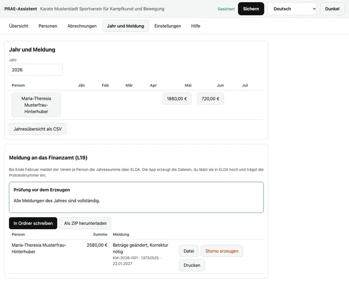This screenshot has height=287, width=349.
Task: Edit the Jahr field showing 2026
Action: click(x=35, y=70)
